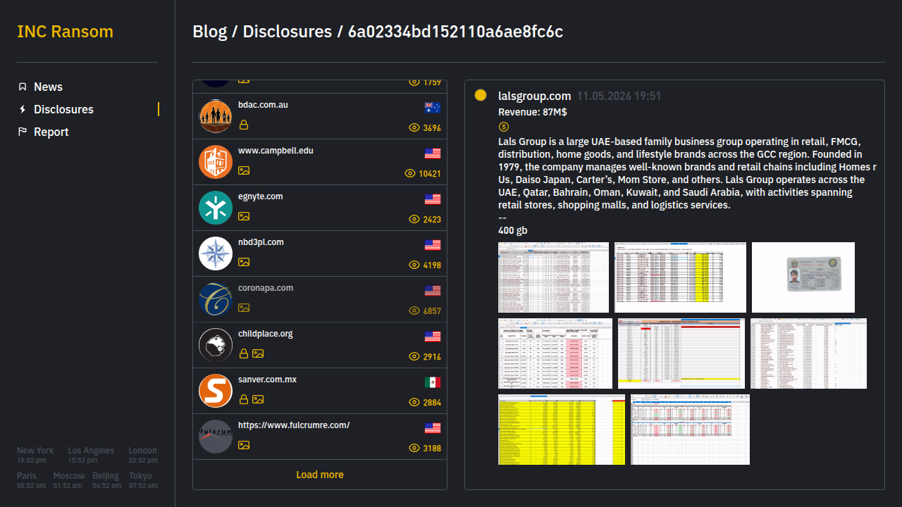The width and height of the screenshot is (902, 507).
Task: Click the bookmark icon beside News
Action: 23,87
